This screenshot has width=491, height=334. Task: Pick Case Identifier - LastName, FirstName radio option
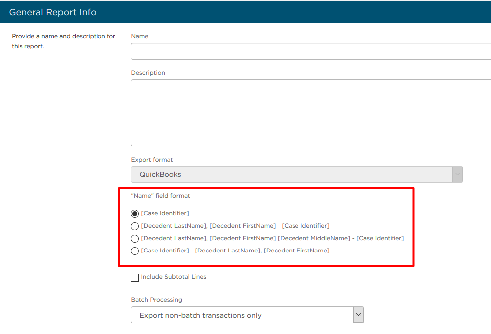point(135,251)
